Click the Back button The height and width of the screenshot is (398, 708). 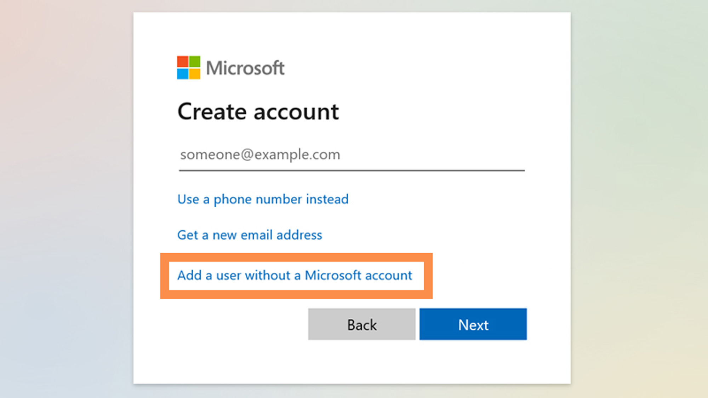(361, 324)
